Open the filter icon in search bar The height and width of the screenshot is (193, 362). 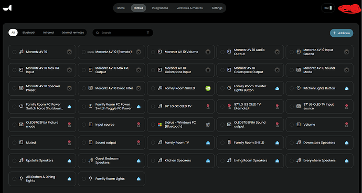click(148, 33)
